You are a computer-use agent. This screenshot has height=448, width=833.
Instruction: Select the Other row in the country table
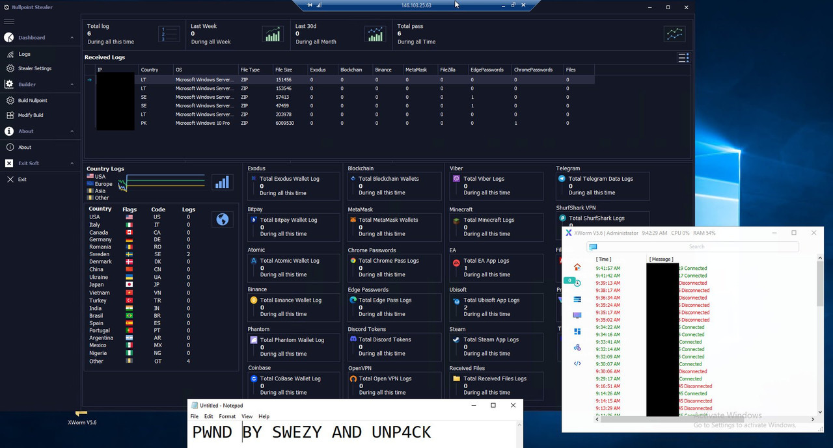click(141, 361)
